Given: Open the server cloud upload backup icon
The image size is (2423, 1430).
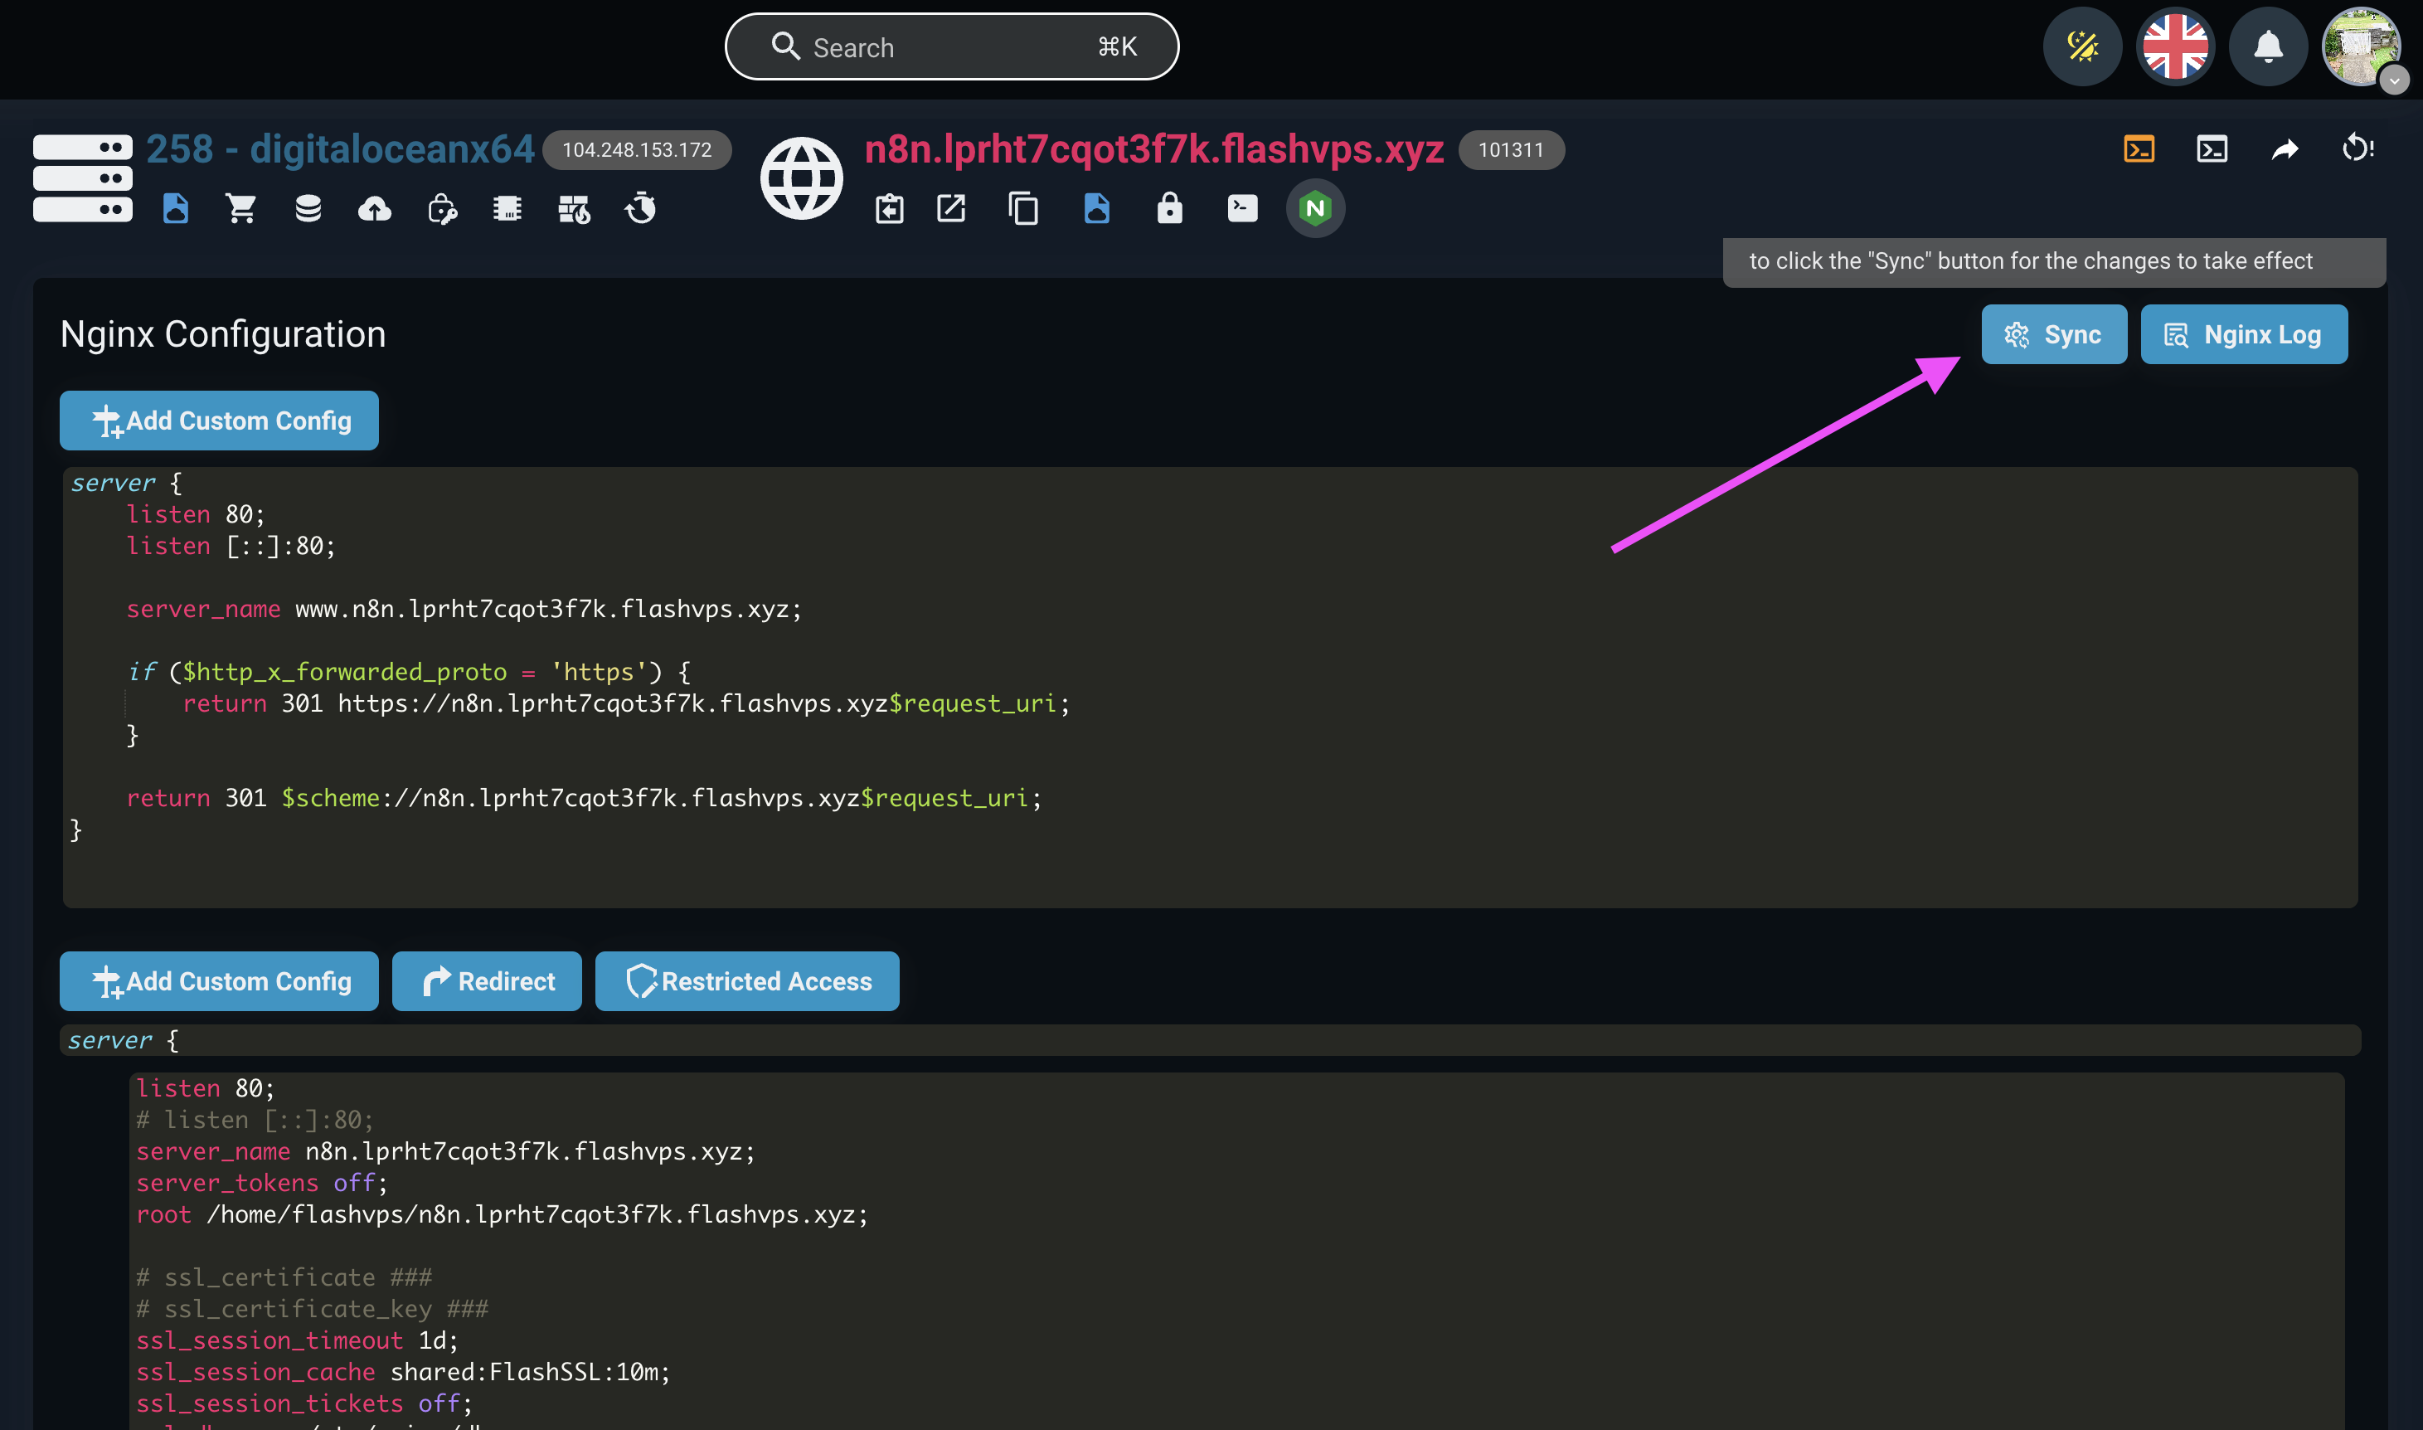Looking at the screenshot, I should 375,208.
